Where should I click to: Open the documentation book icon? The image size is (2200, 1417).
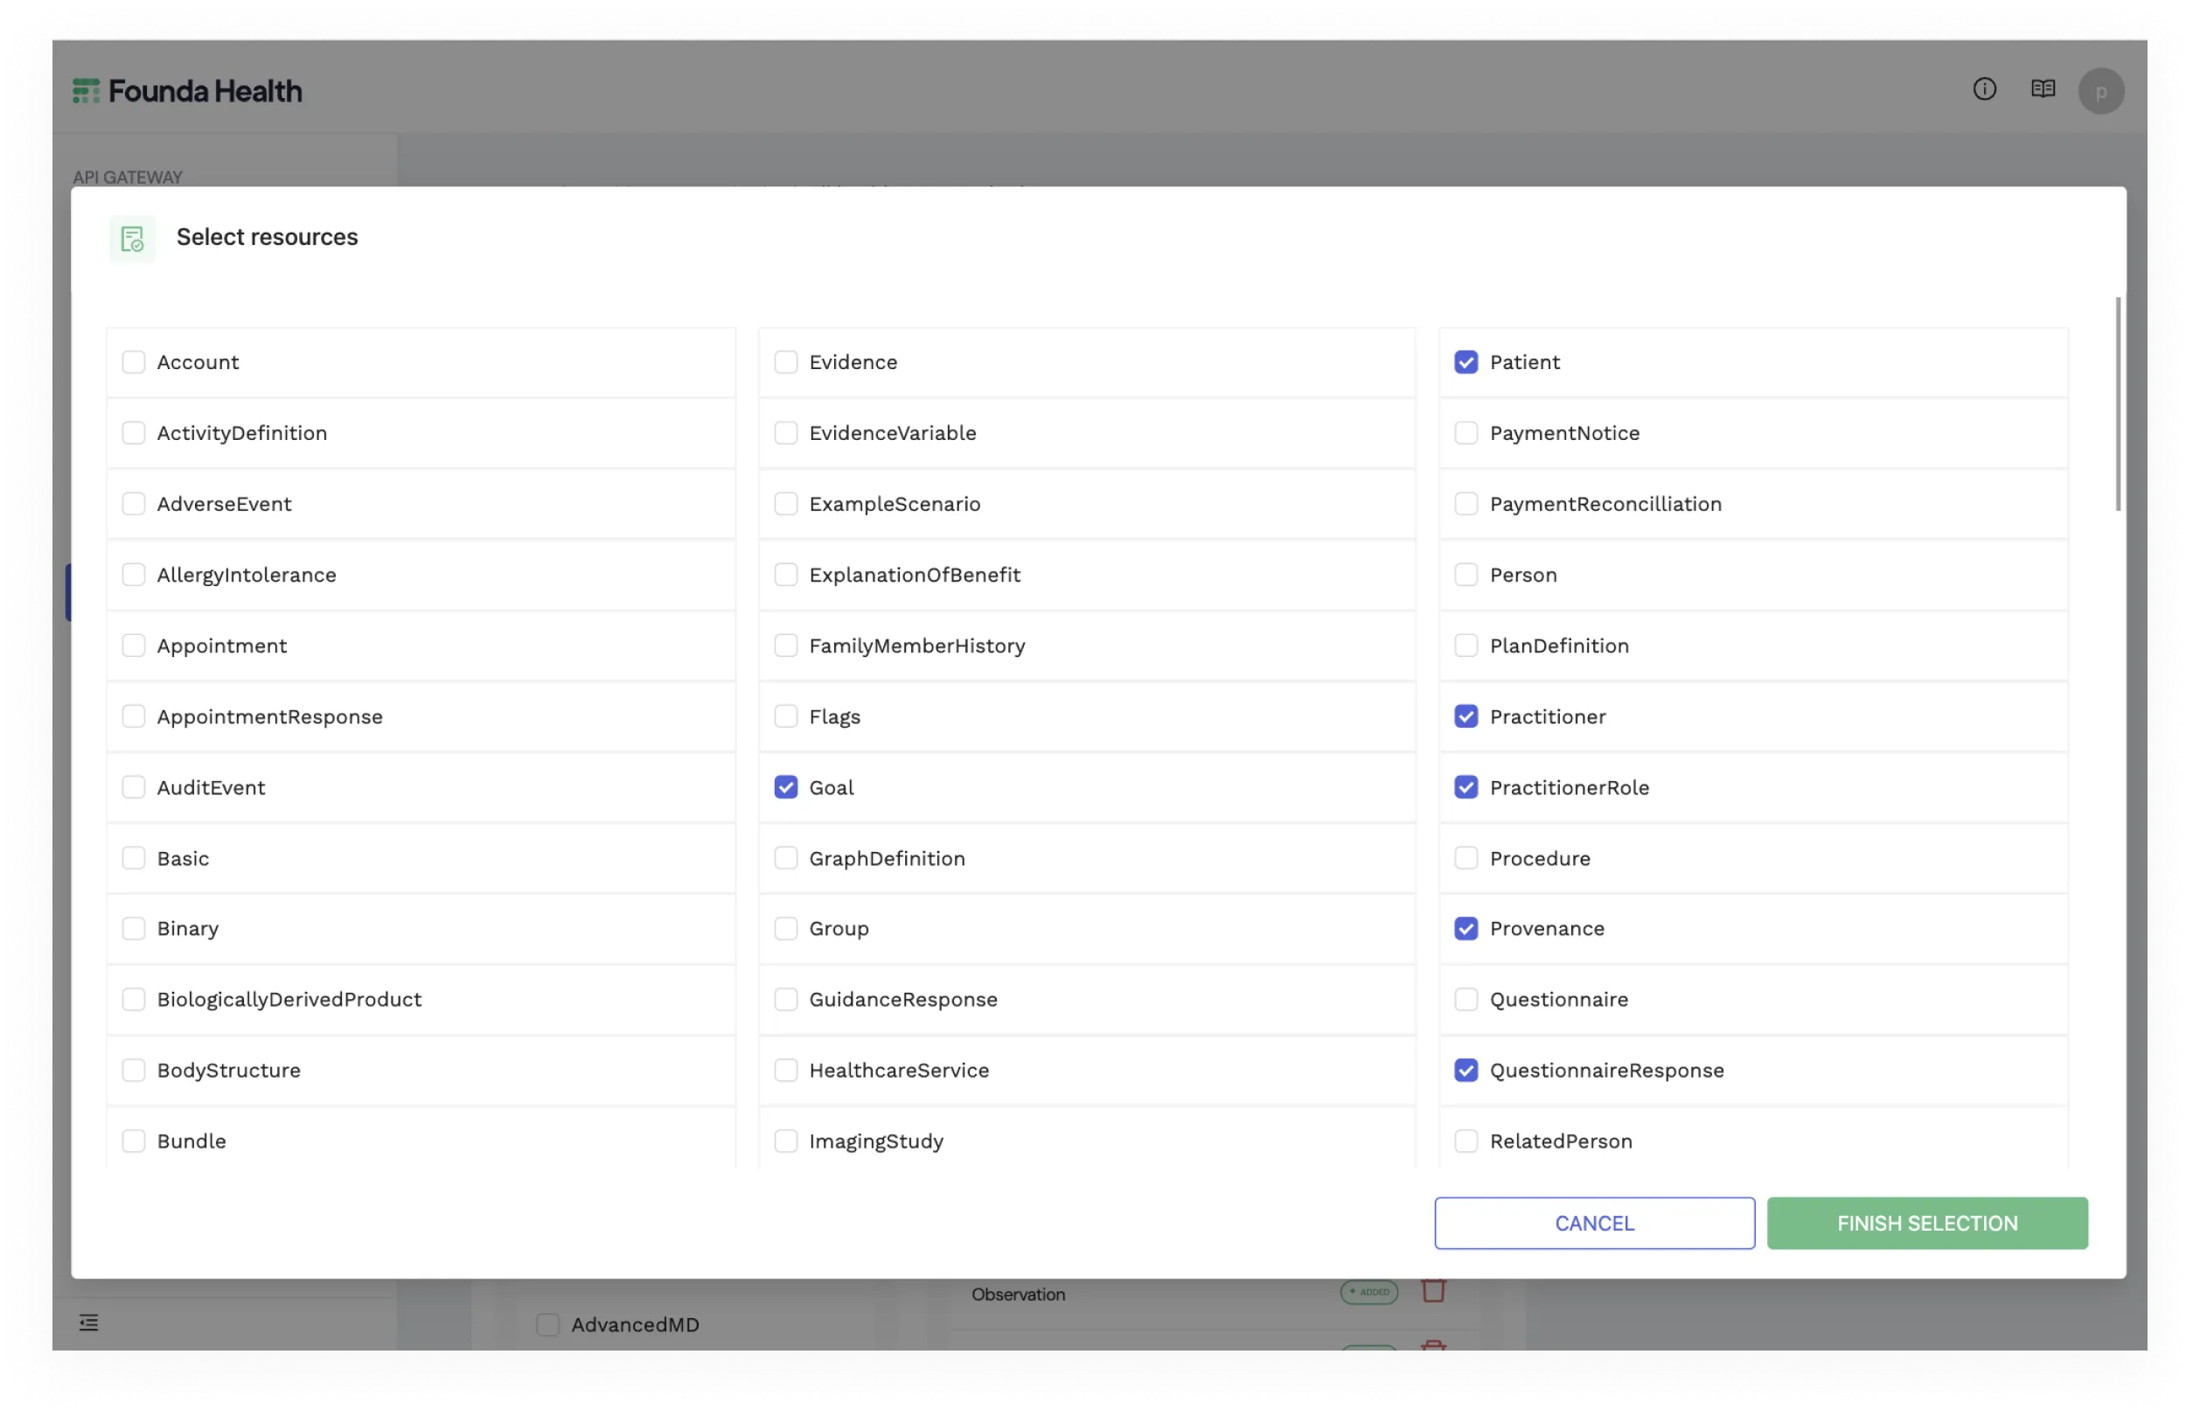click(x=2042, y=88)
